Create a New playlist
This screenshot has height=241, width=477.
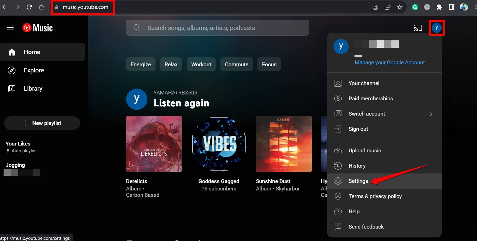(x=42, y=123)
